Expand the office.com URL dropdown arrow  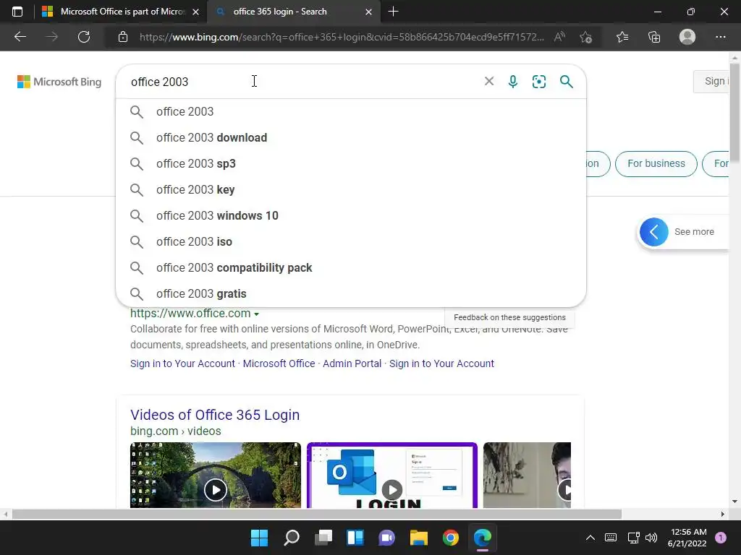tap(257, 314)
